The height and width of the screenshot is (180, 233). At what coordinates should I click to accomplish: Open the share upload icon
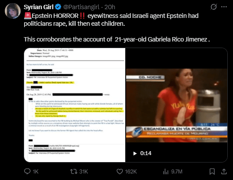pyautogui.click(x=224, y=171)
